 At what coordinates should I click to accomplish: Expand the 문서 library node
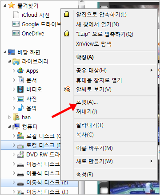(x=14, y=80)
